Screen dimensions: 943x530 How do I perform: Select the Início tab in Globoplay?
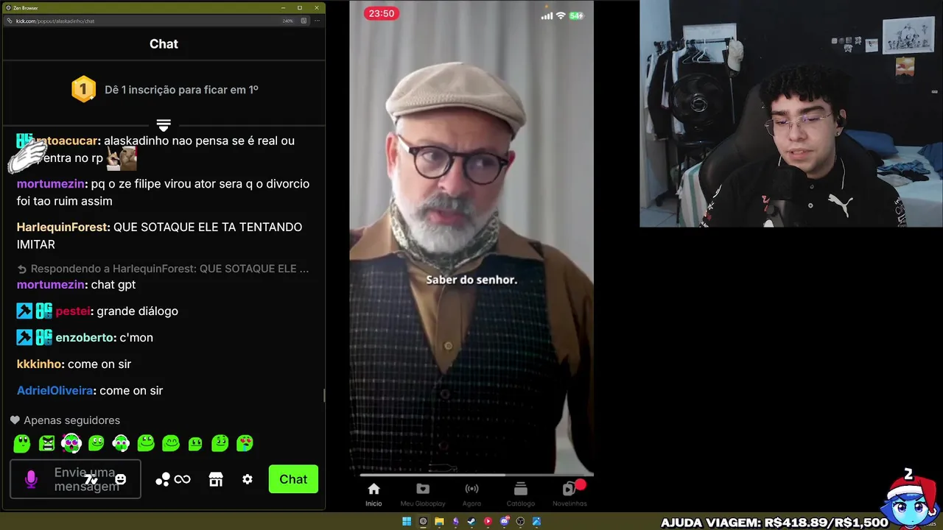374,494
